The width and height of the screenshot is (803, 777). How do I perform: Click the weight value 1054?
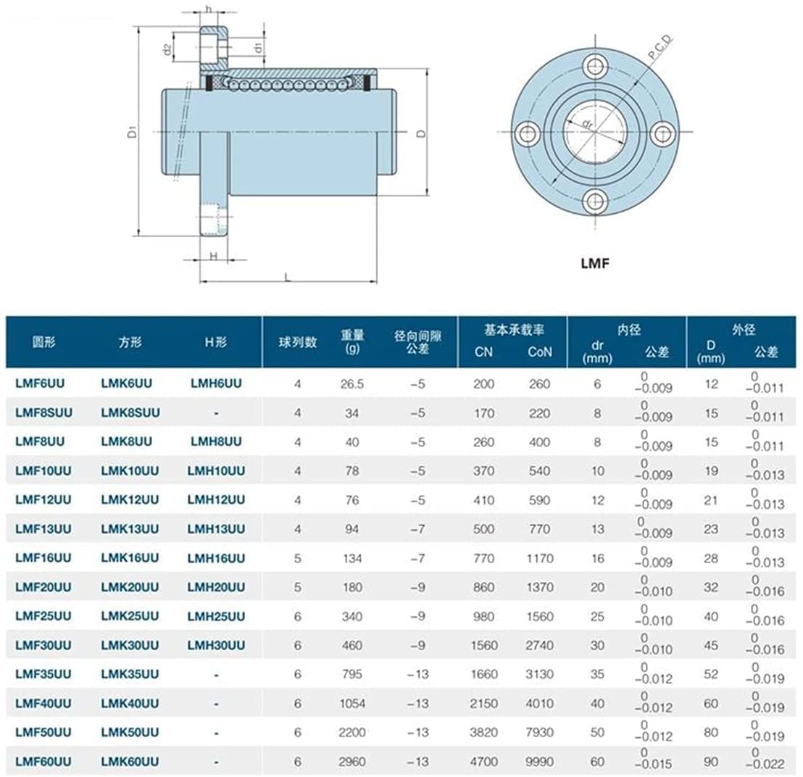click(352, 704)
